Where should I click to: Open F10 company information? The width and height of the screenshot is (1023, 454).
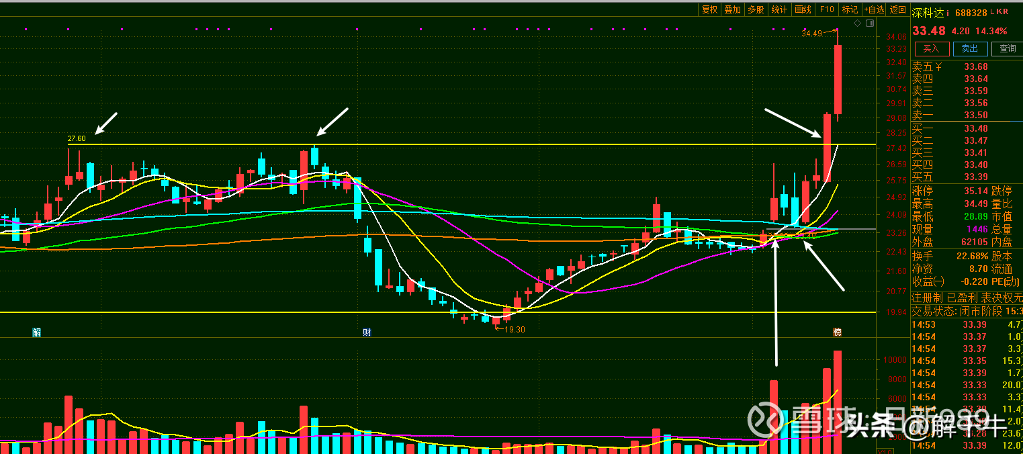point(827,9)
